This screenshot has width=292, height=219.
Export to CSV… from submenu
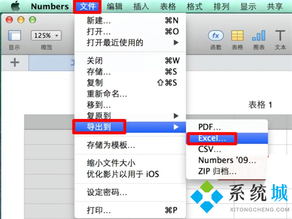point(227,149)
